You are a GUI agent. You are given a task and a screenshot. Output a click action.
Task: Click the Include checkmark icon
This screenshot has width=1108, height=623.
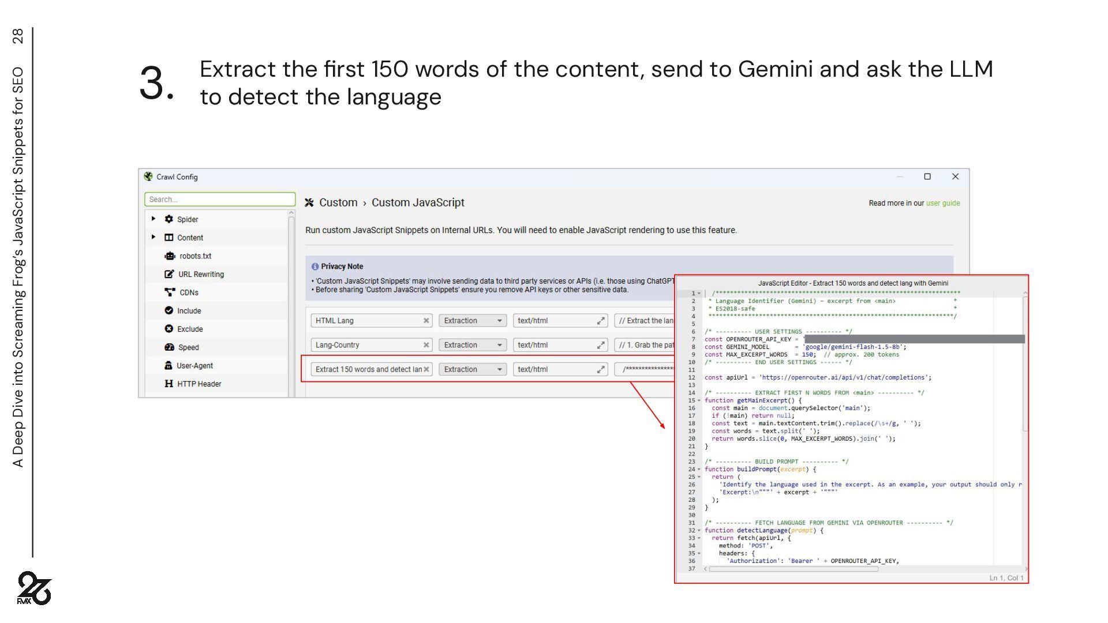click(169, 310)
